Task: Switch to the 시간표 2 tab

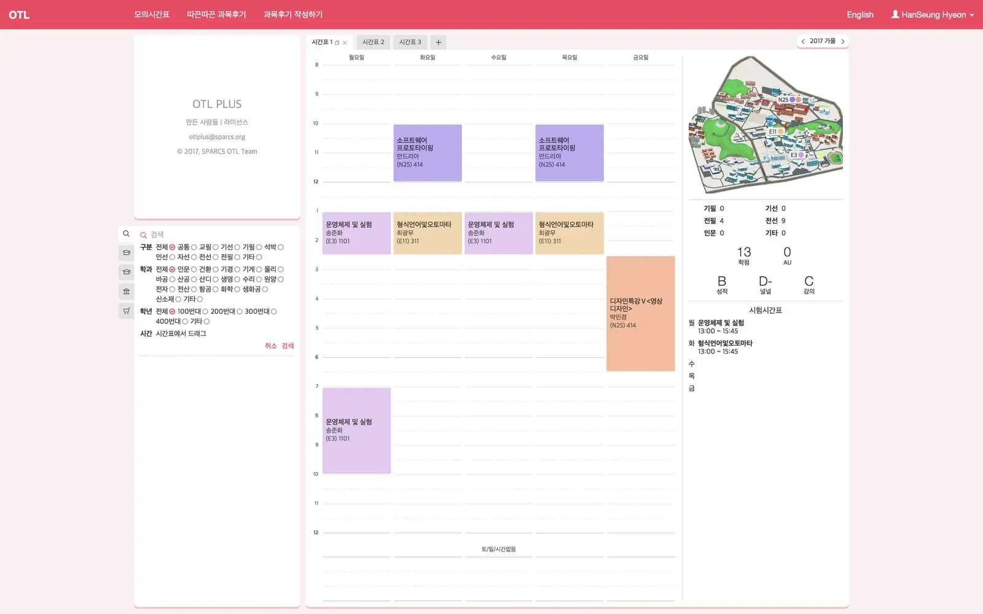Action: coord(373,42)
